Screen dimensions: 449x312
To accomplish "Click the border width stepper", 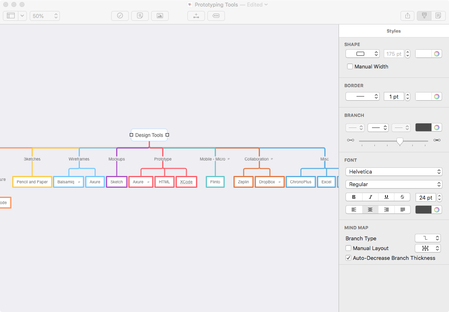I will (x=408, y=97).
